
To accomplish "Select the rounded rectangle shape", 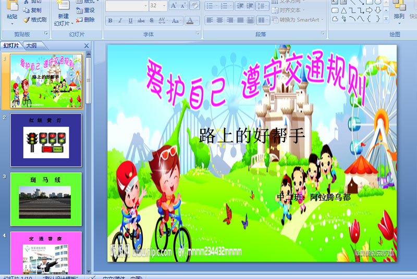I will point(335,10).
